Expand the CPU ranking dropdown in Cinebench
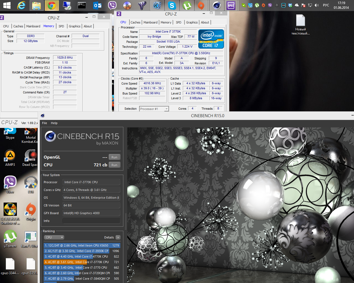Viewport: 354px width, 283px height. (x=54, y=237)
